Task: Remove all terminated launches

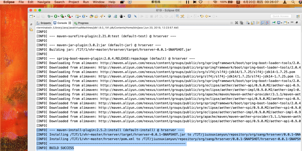Action: pos(242,23)
